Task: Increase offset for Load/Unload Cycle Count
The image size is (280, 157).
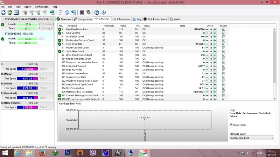Action: click(x=215, y=84)
